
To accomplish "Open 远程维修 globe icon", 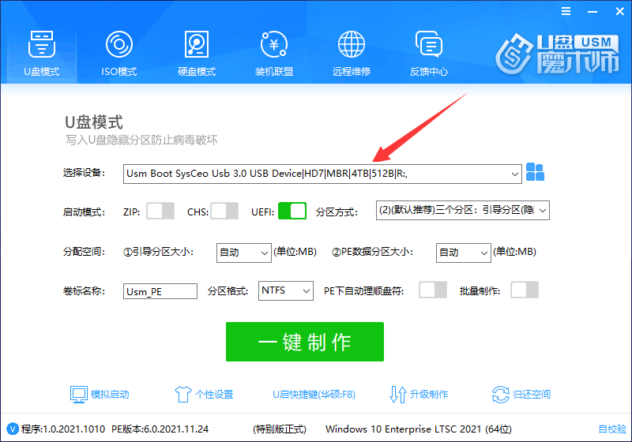I will tap(351, 44).
